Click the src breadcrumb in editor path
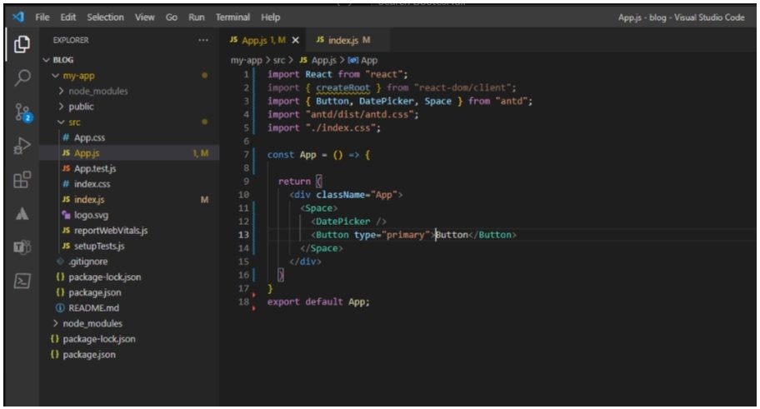This screenshot has height=409, width=760. pyautogui.click(x=279, y=60)
